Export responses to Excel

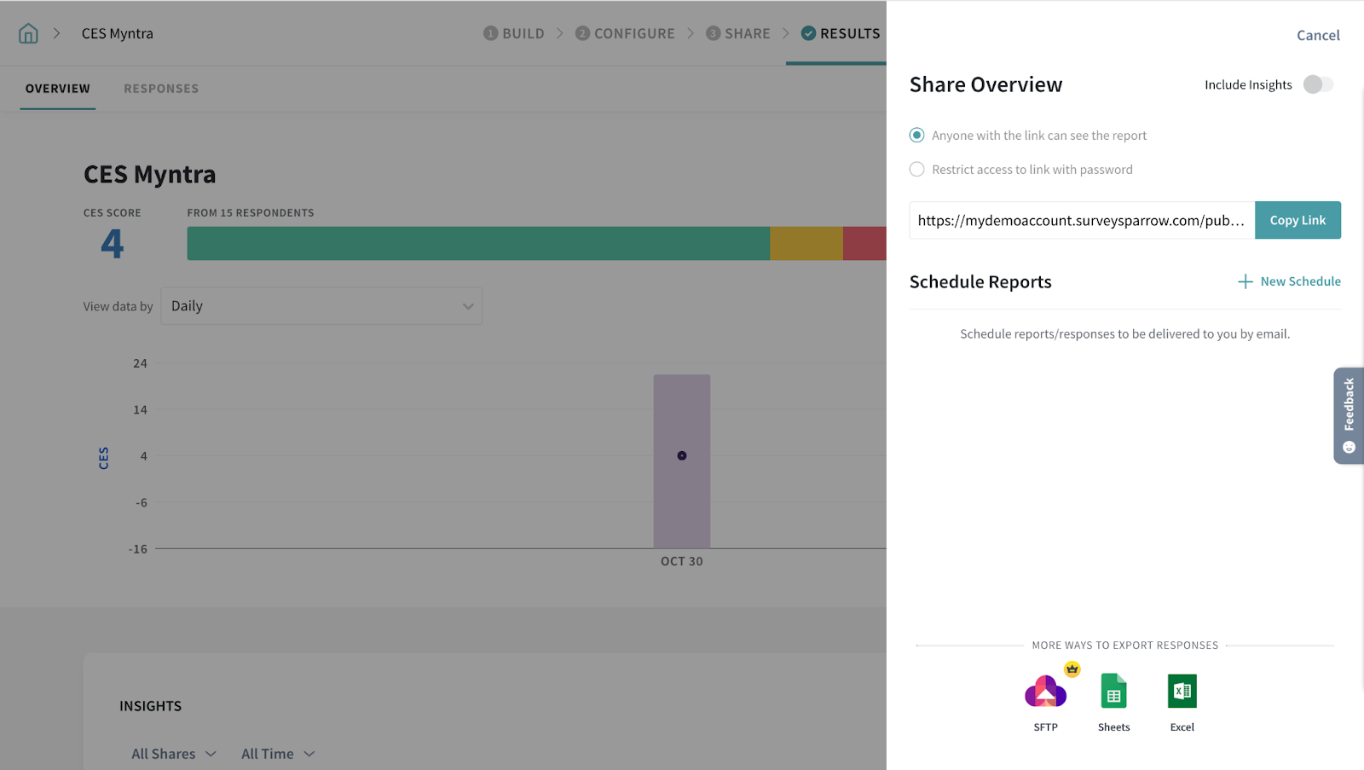pyautogui.click(x=1182, y=692)
